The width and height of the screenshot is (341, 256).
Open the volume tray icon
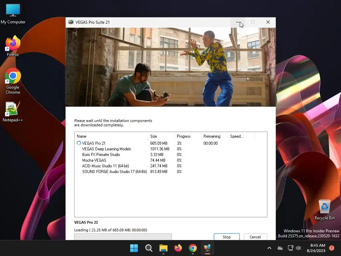(x=298, y=248)
